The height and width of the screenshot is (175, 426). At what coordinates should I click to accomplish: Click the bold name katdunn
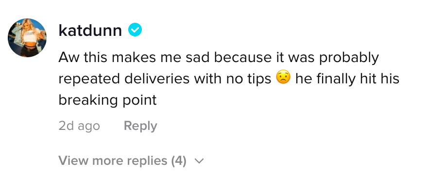(x=90, y=31)
